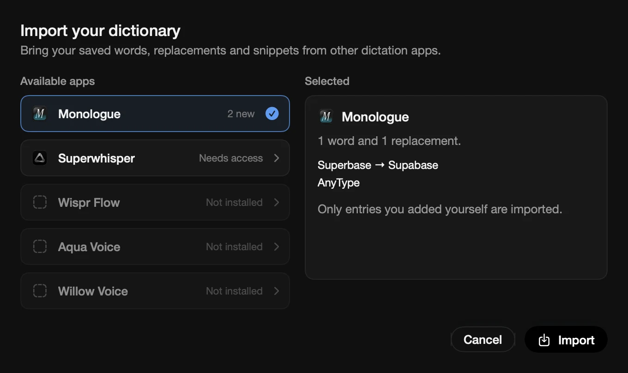
Task: Click the Monologue title in the Selected panel
Action: (x=375, y=117)
